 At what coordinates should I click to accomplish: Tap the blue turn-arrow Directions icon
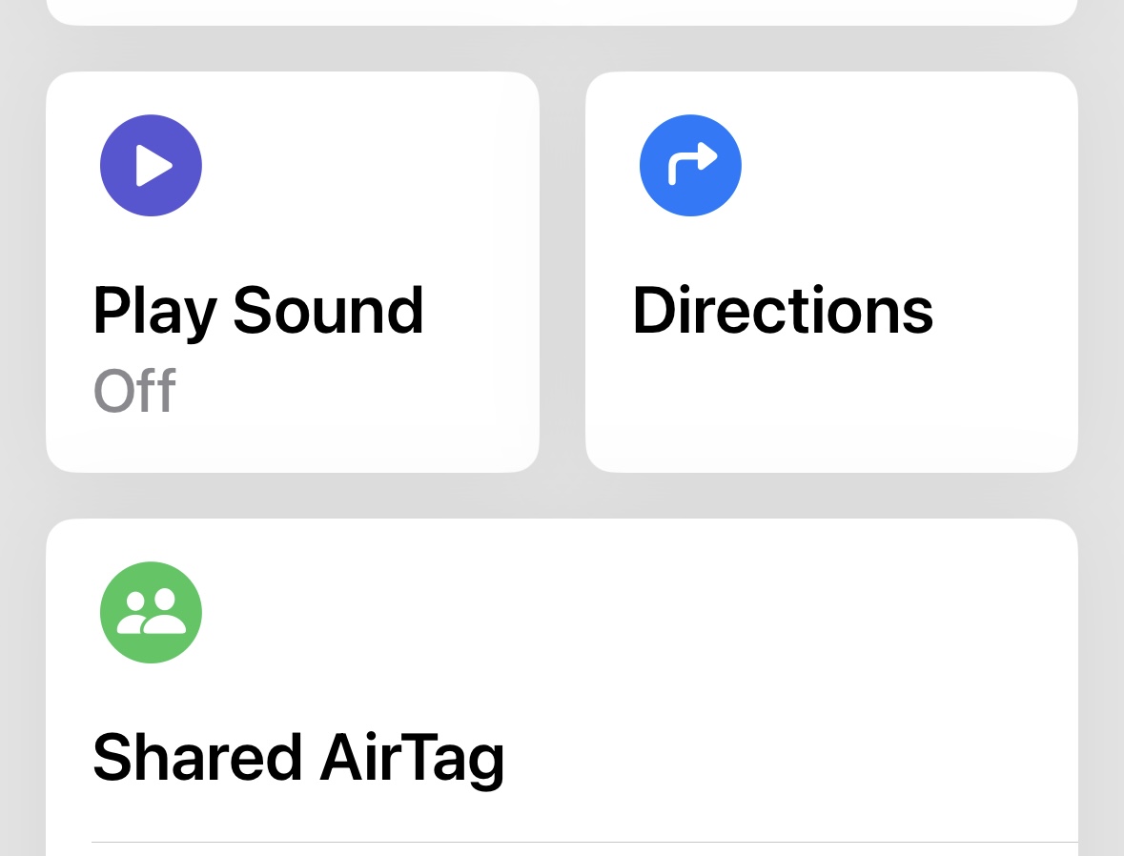pyautogui.click(x=690, y=166)
